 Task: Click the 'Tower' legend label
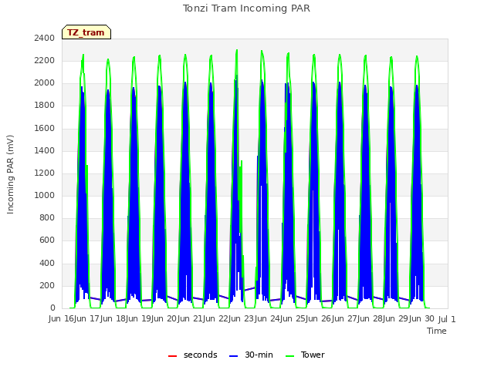(x=313, y=355)
